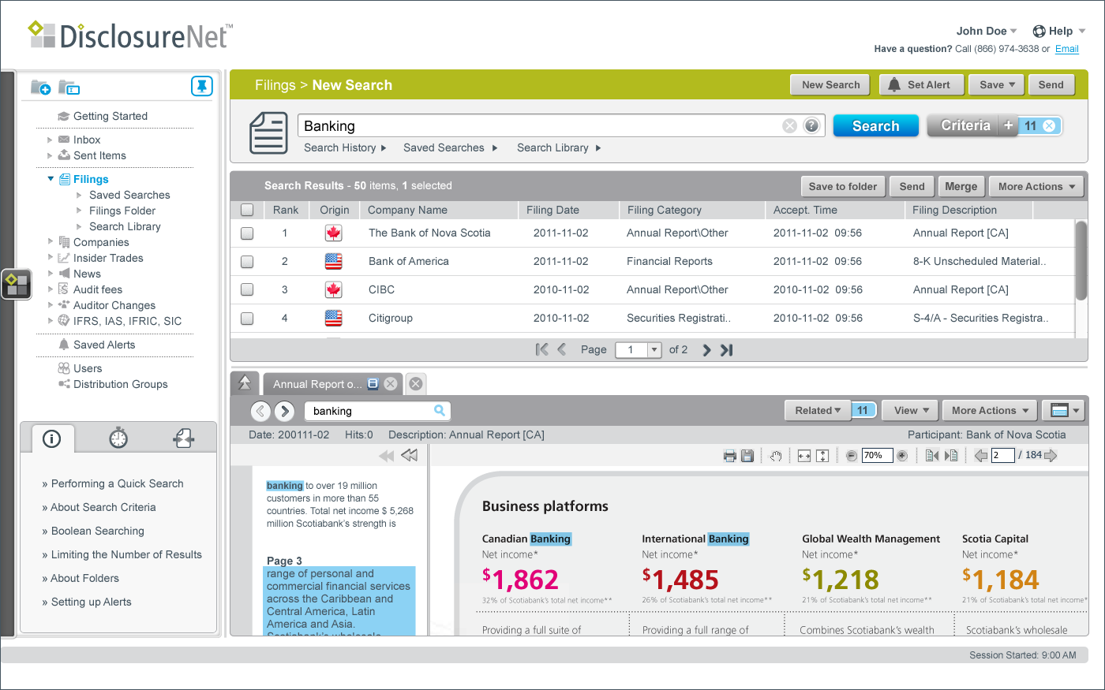Viewport: 1105px width, 690px height.
Task: Go to previous results page
Action: pyautogui.click(x=562, y=349)
